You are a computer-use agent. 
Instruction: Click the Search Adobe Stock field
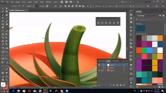[x=140, y=2]
